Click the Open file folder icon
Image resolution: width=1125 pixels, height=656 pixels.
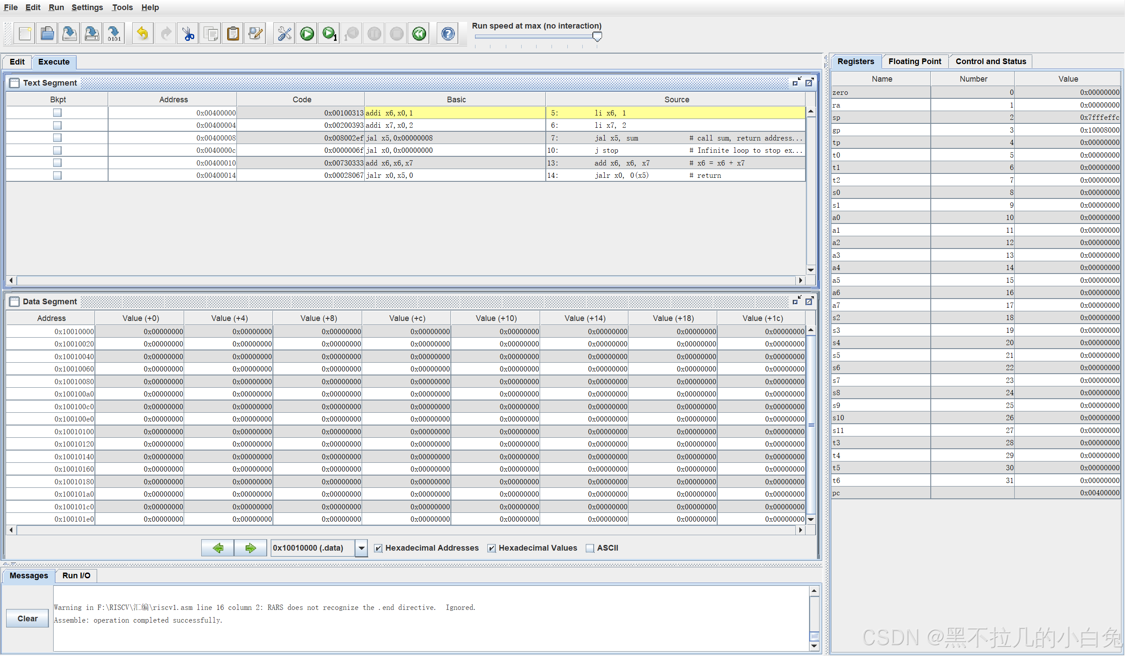click(47, 33)
